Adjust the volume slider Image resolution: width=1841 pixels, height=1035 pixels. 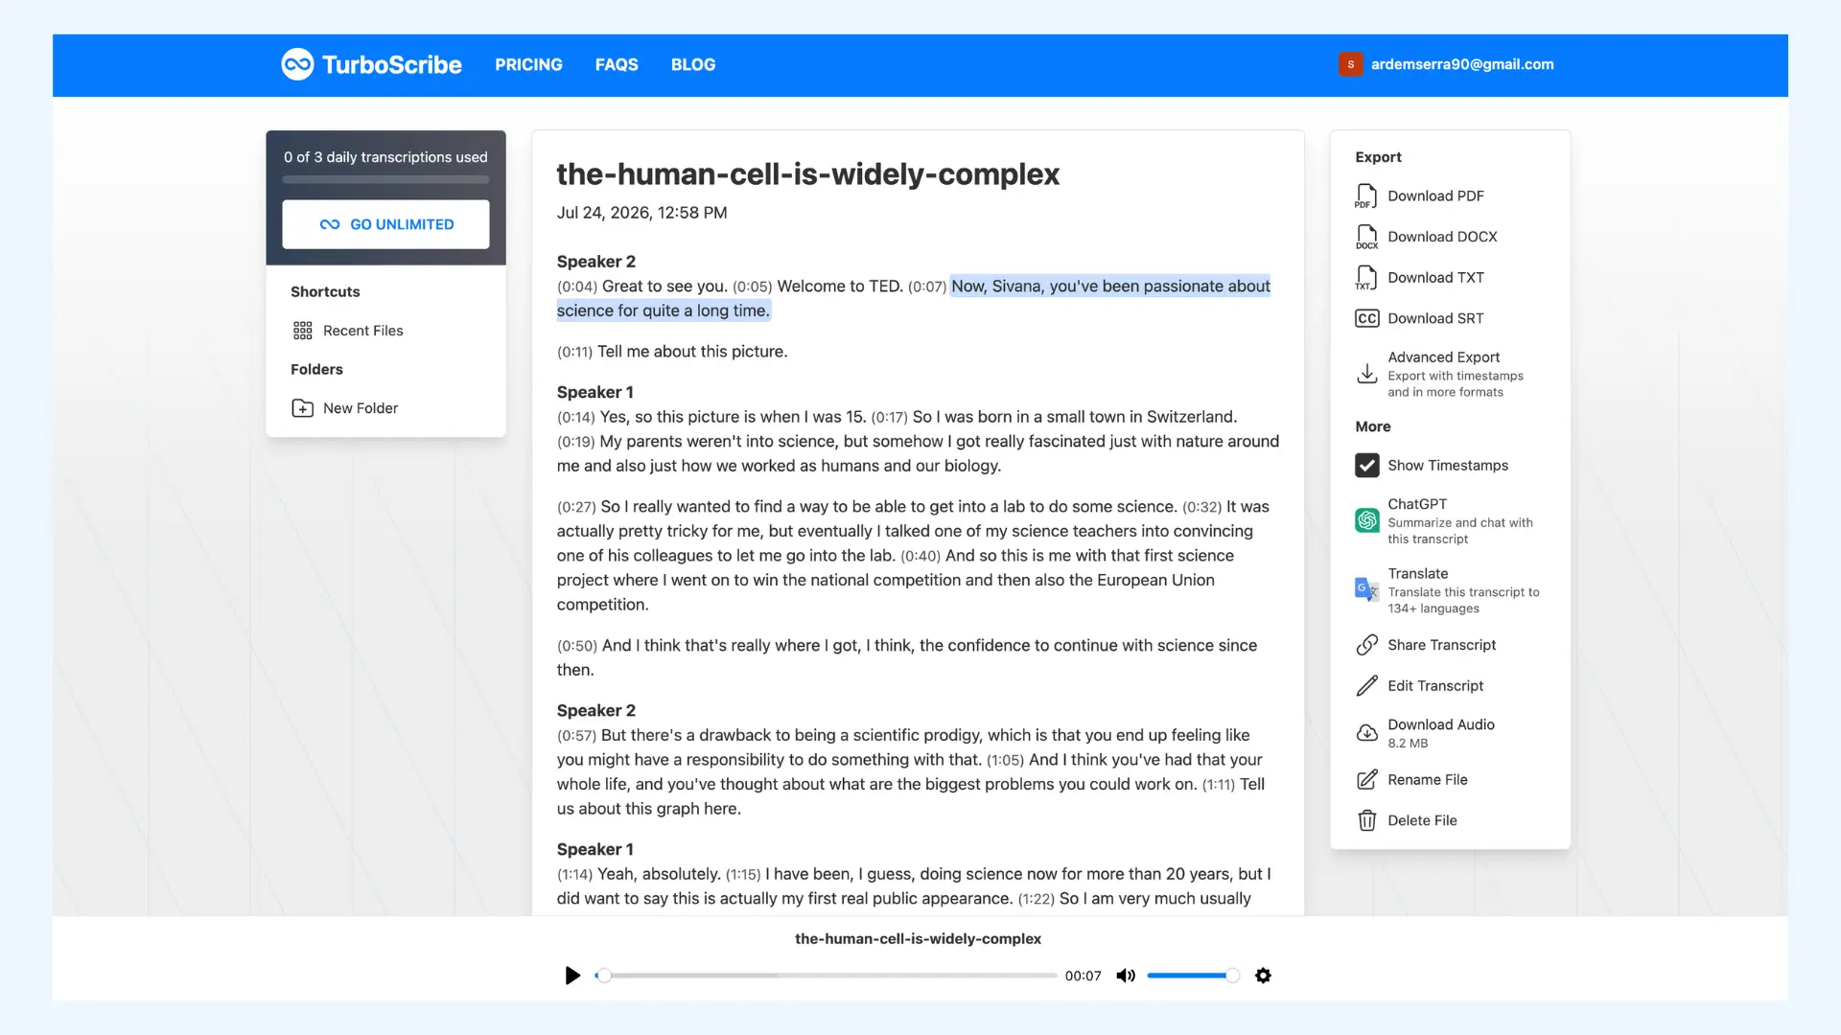[x=1193, y=976]
